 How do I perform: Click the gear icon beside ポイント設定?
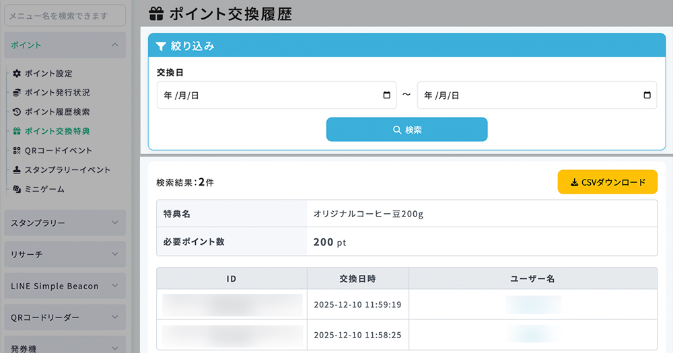tap(17, 73)
